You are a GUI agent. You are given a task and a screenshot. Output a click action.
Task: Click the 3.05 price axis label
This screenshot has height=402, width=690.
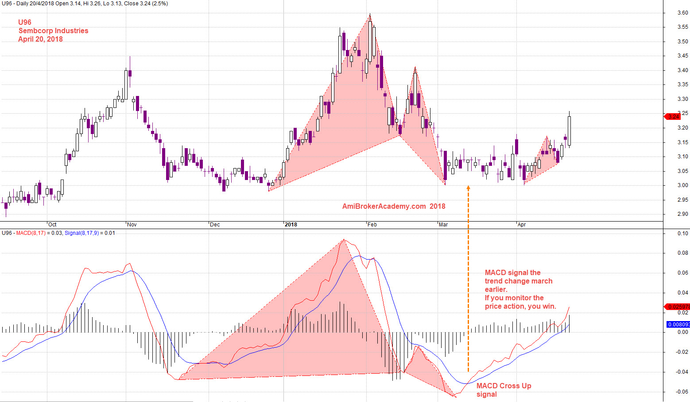click(x=682, y=171)
